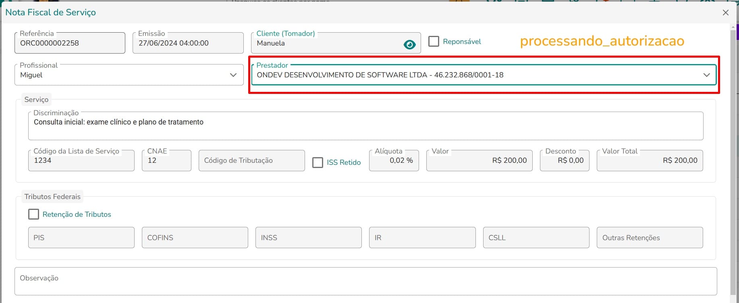Click into the Discriminação text area
The height and width of the screenshot is (303, 739).
365,126
